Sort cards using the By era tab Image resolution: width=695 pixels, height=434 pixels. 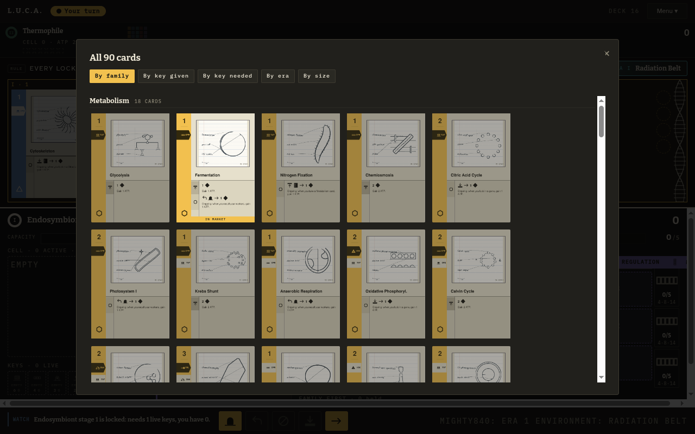278,76
